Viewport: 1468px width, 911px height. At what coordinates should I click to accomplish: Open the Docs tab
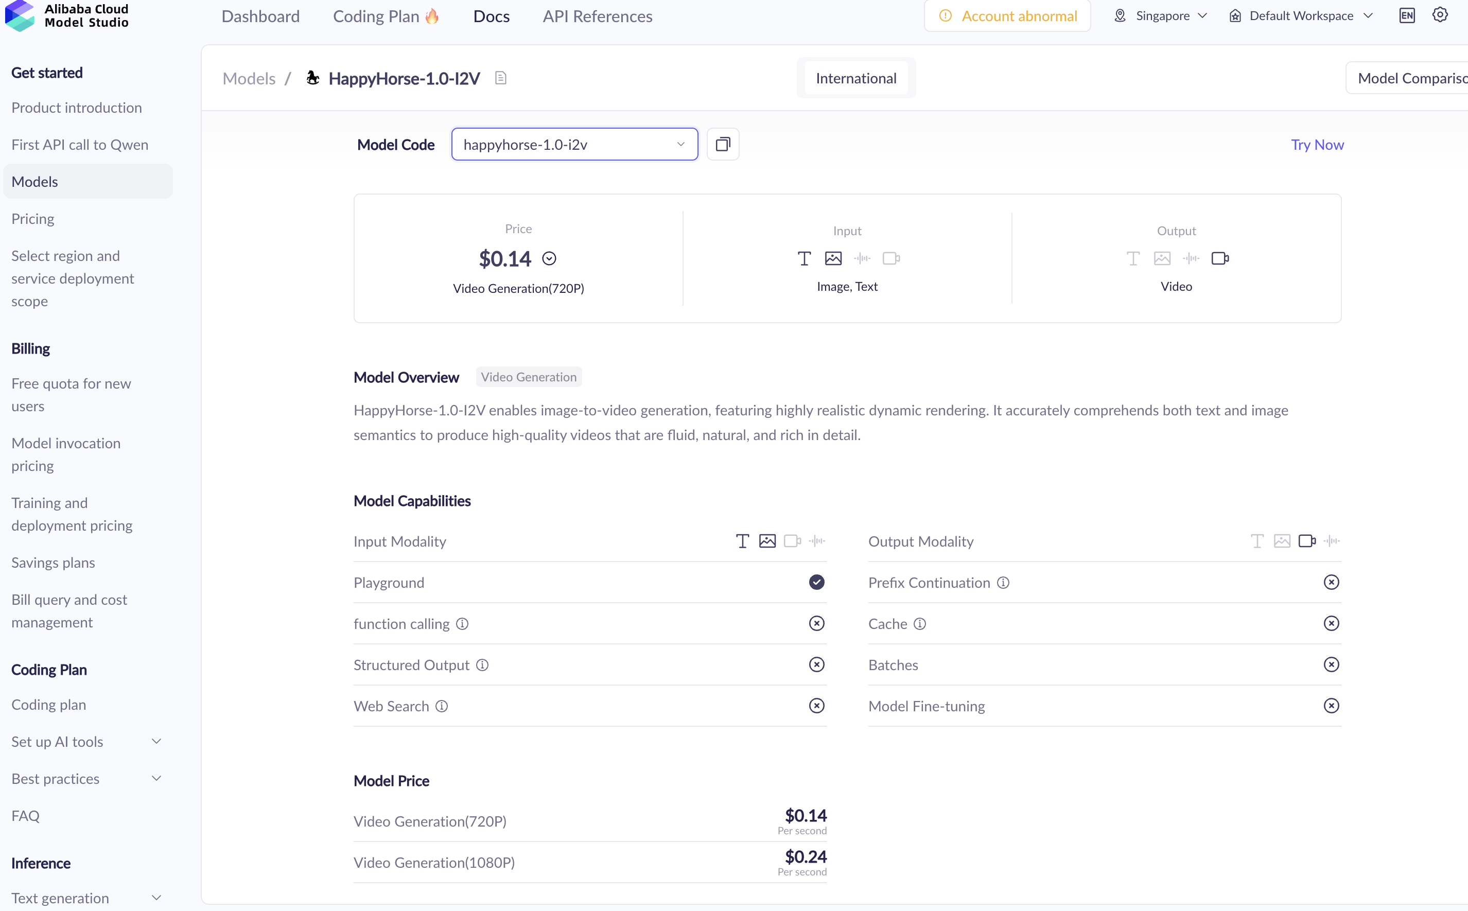(491, 16)
